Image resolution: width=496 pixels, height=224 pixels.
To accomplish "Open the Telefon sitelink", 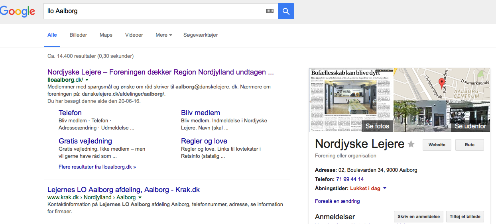I will [x=70, y=113].
